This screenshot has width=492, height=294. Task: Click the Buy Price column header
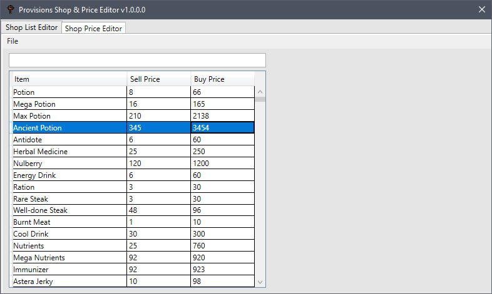point(222,79)
